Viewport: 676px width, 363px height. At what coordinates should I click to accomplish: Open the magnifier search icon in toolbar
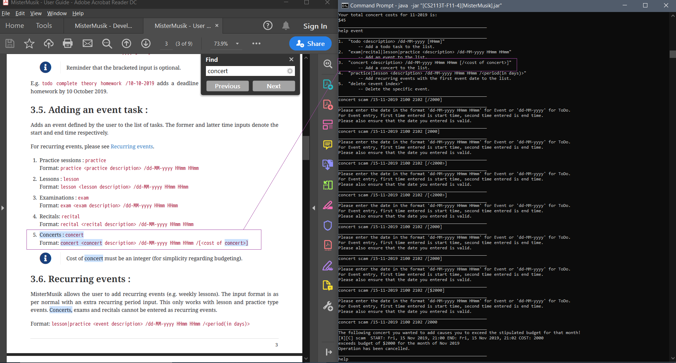pyautogui.click(x=107, y=43)
